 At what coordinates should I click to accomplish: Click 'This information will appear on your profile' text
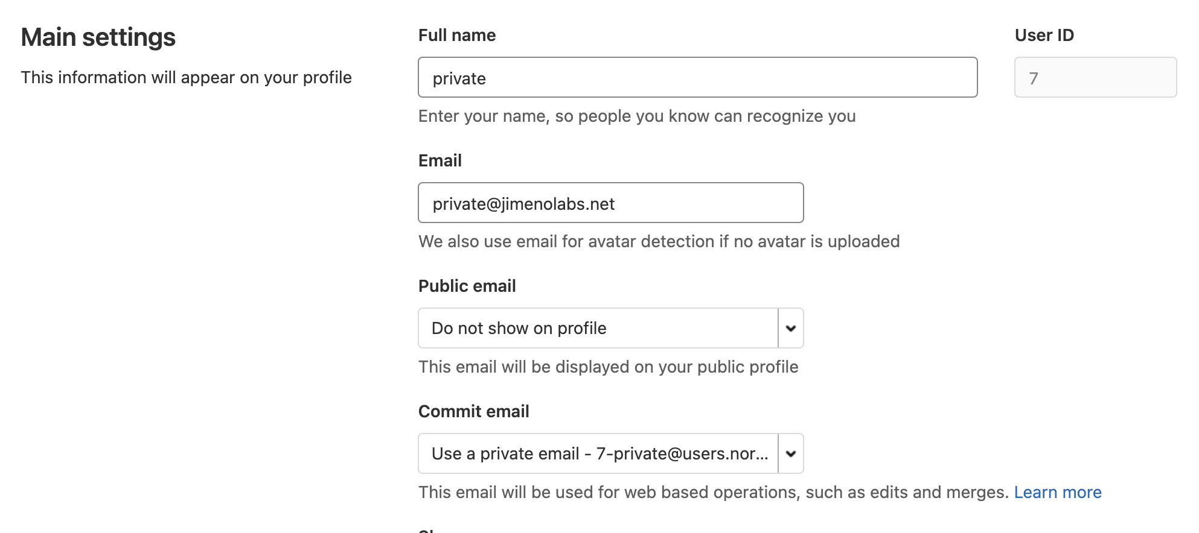tap(186, 78)
